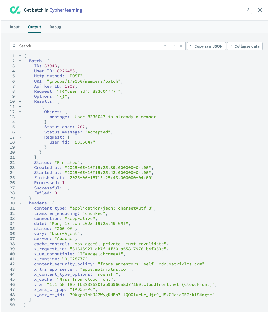Select the Output tab
This screenshot has height=312, width=268.
[x=34, y=27]
